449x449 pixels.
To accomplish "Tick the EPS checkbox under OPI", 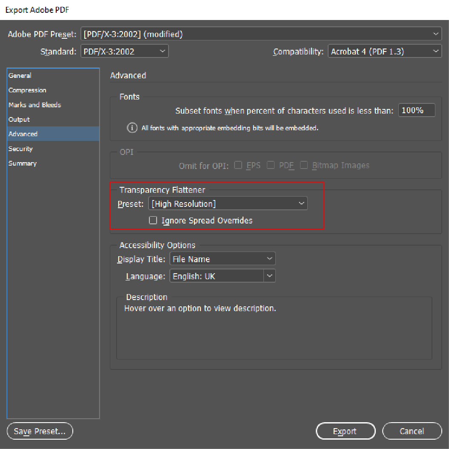I will click(238, 165).
